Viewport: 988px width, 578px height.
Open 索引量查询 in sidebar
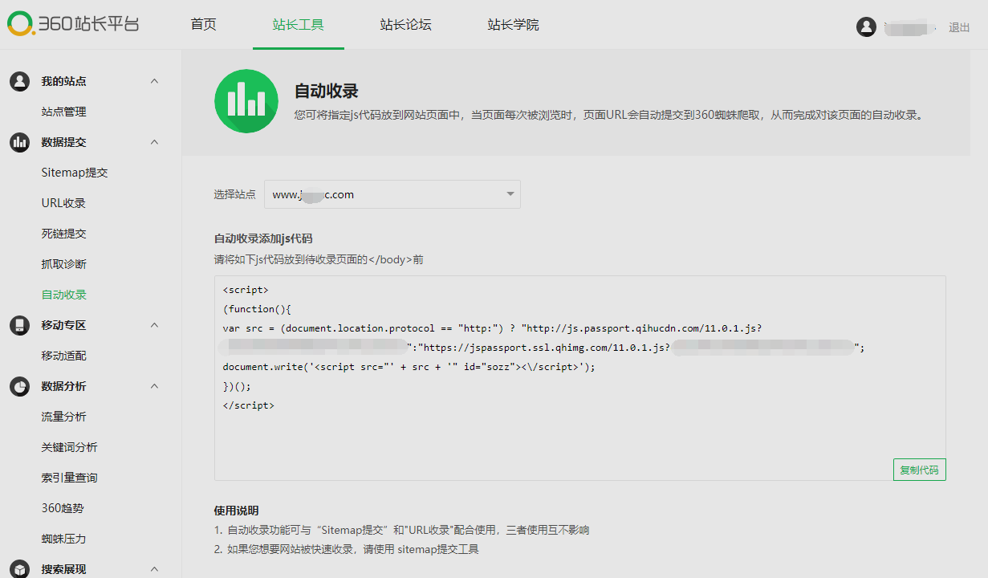pyautogui.click(x=70, y=478)
